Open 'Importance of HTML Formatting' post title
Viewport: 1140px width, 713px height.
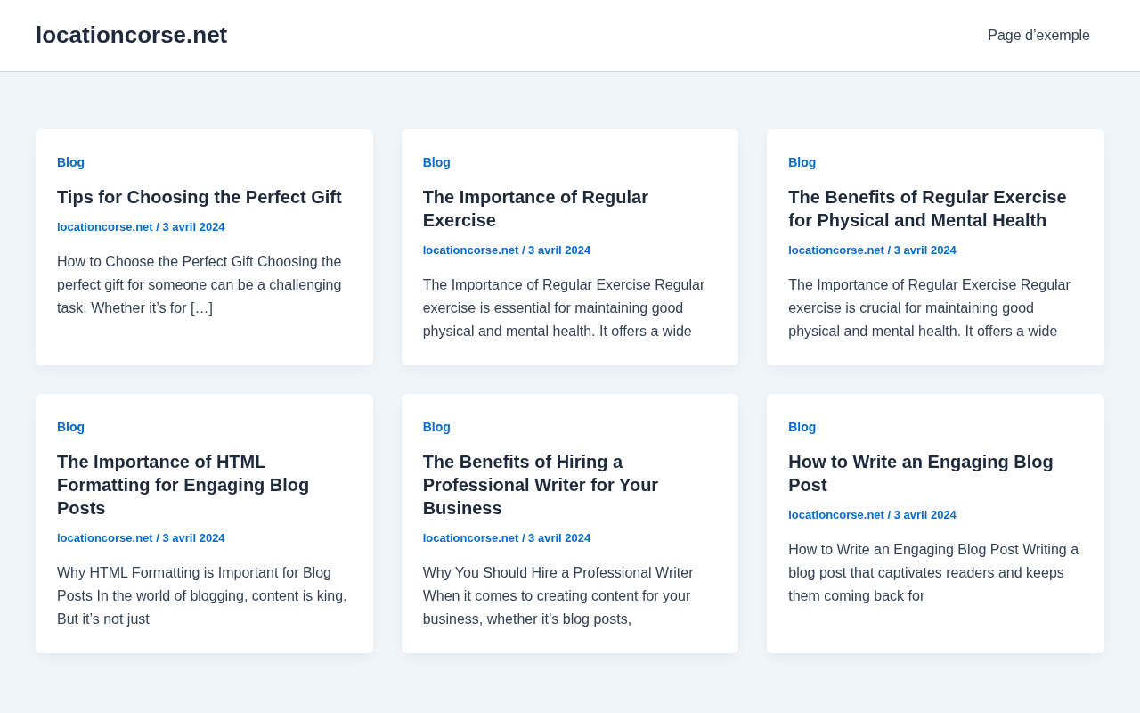point(183,485)
